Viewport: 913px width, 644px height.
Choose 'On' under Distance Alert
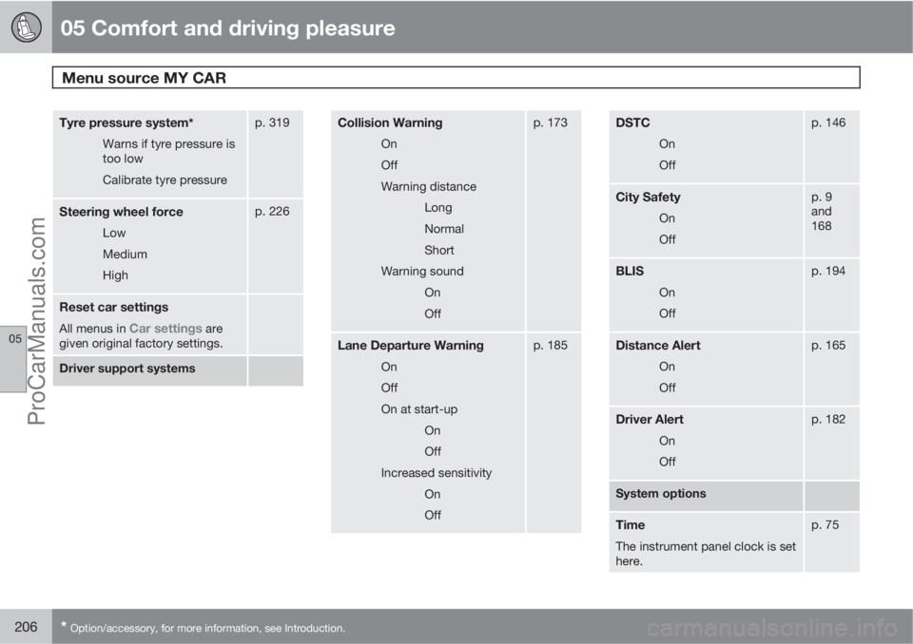668,367
